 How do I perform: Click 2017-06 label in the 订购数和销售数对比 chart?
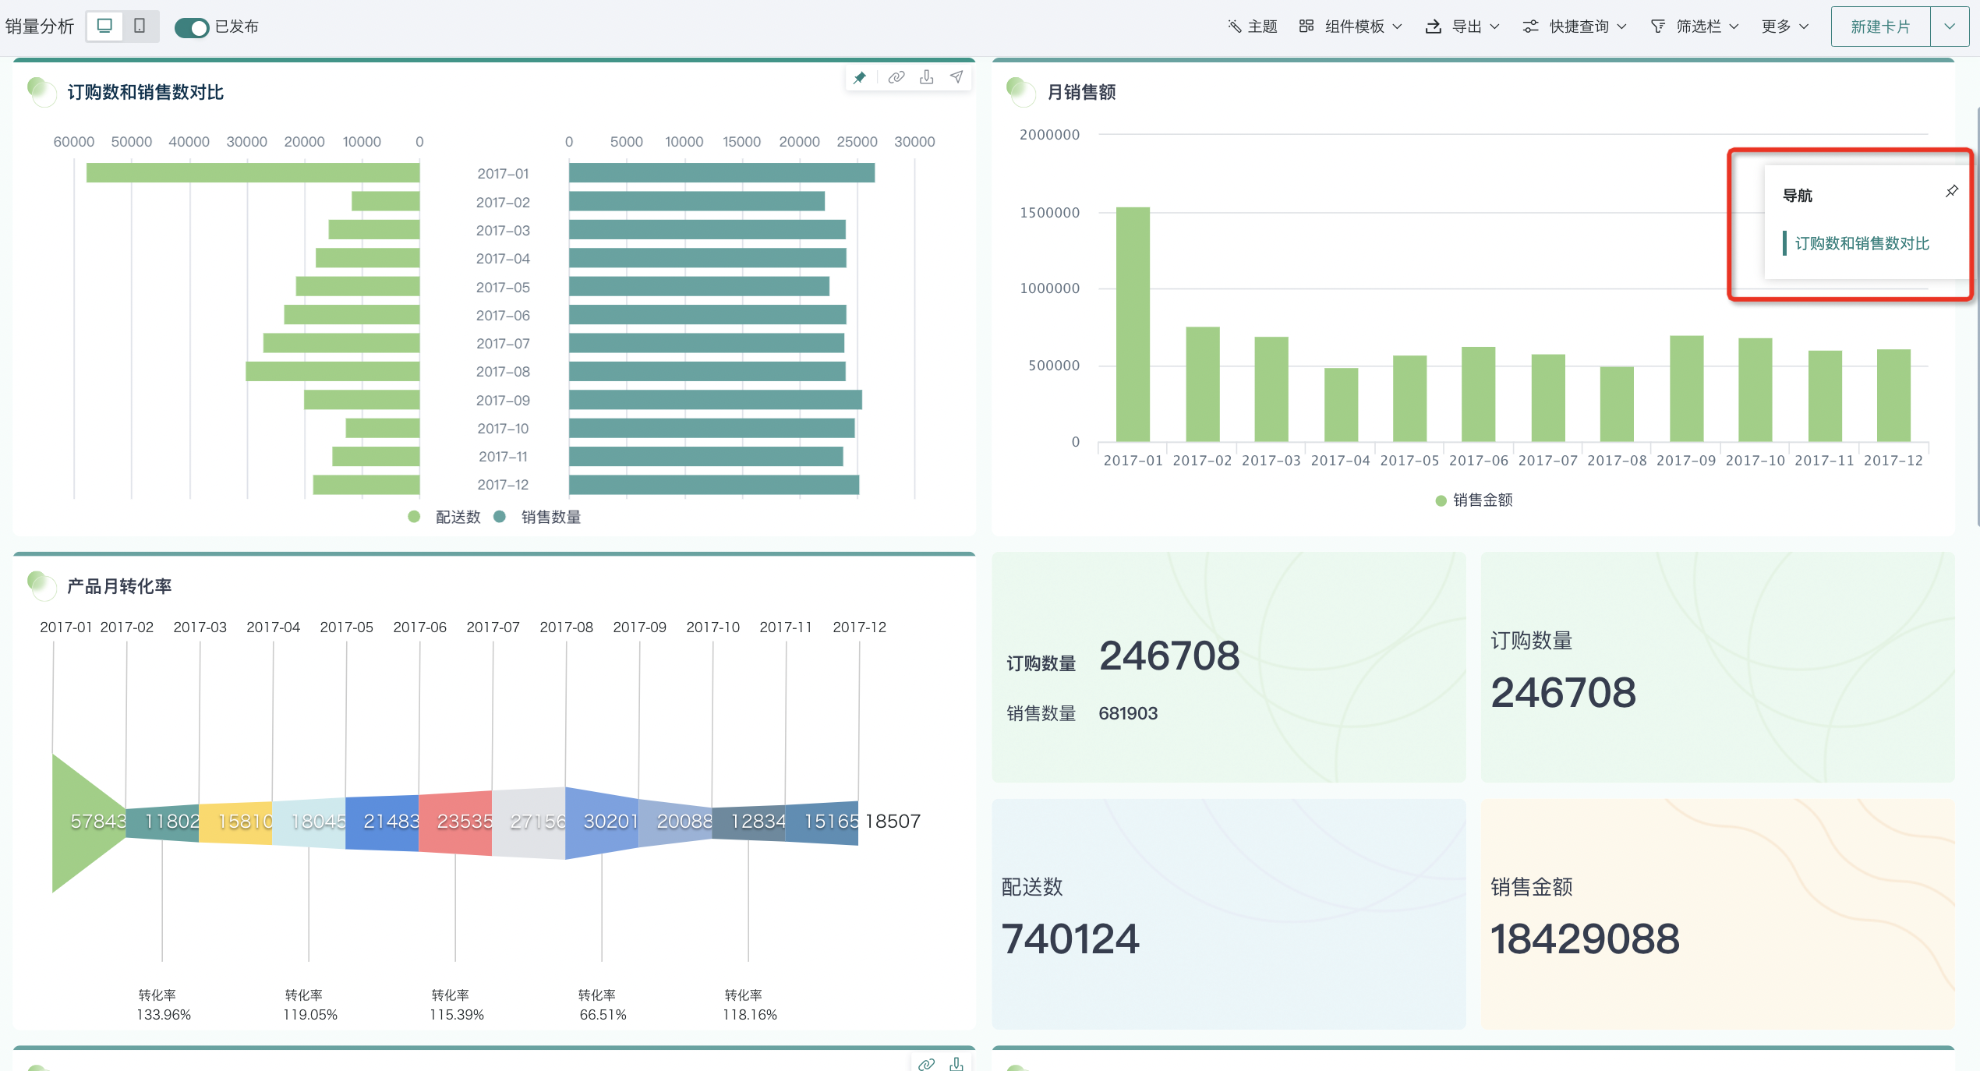(503, 316)
